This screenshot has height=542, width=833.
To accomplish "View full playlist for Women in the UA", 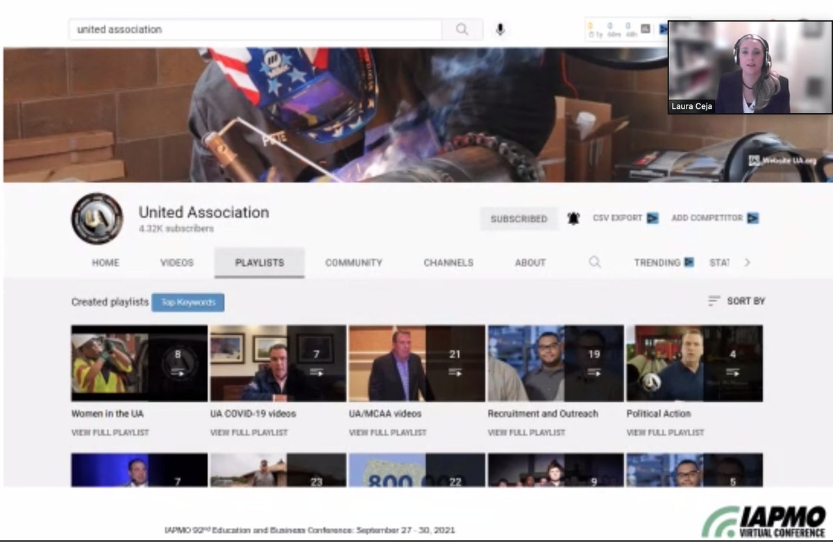I will 110,432.
